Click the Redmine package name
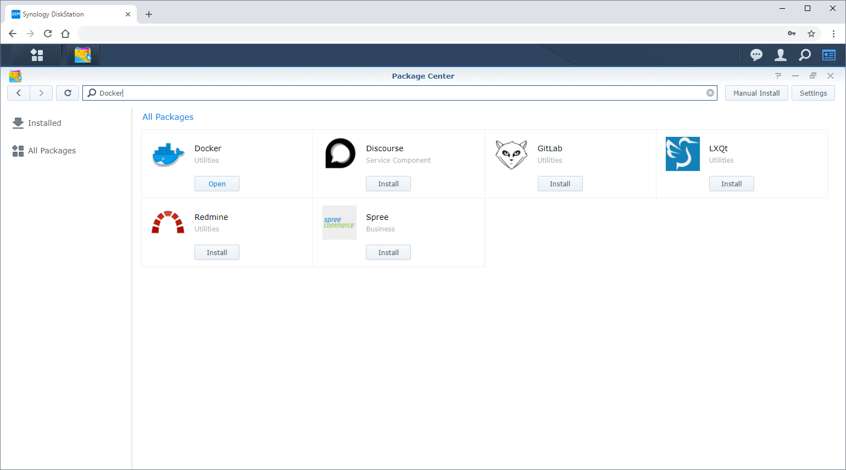 [211, 217]
